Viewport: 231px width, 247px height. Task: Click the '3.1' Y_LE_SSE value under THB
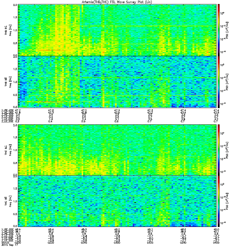tap(117, 119)
